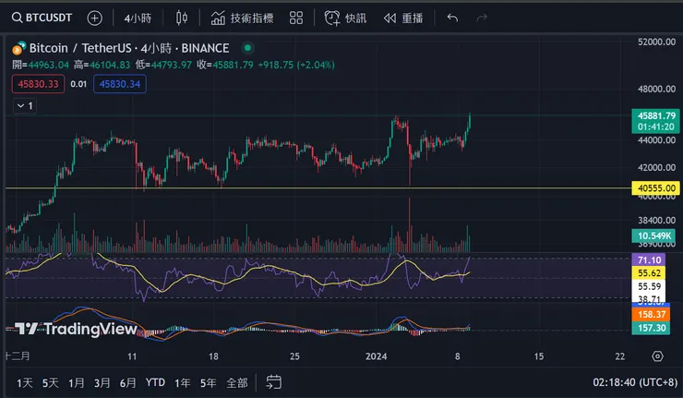The width and height of the screenshot is (683, 398).
Task: Click the 44000.00 price axis label
Action: tap(656, 140)
